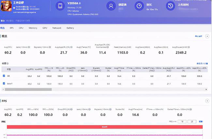Collapse the FPS section with round arrow
Screen dimensions: 212x139
click(x=207, y=101)
